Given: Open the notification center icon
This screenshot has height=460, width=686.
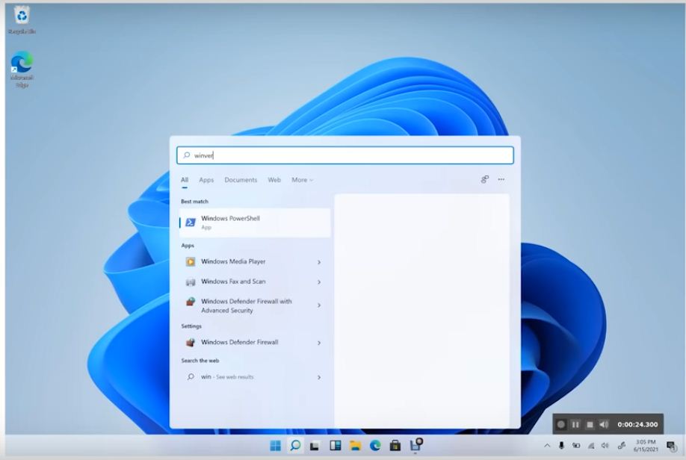Looking at the screenshot, I should (671, 446).
